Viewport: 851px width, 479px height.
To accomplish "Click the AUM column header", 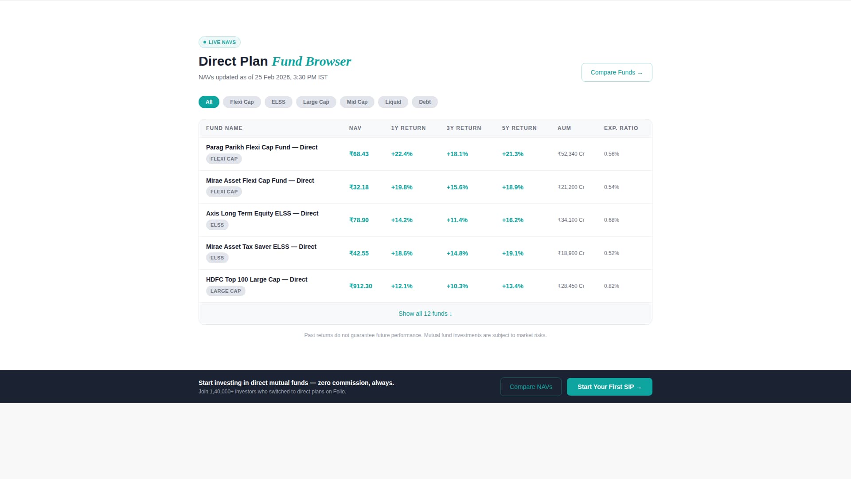I will pos(564,128).
